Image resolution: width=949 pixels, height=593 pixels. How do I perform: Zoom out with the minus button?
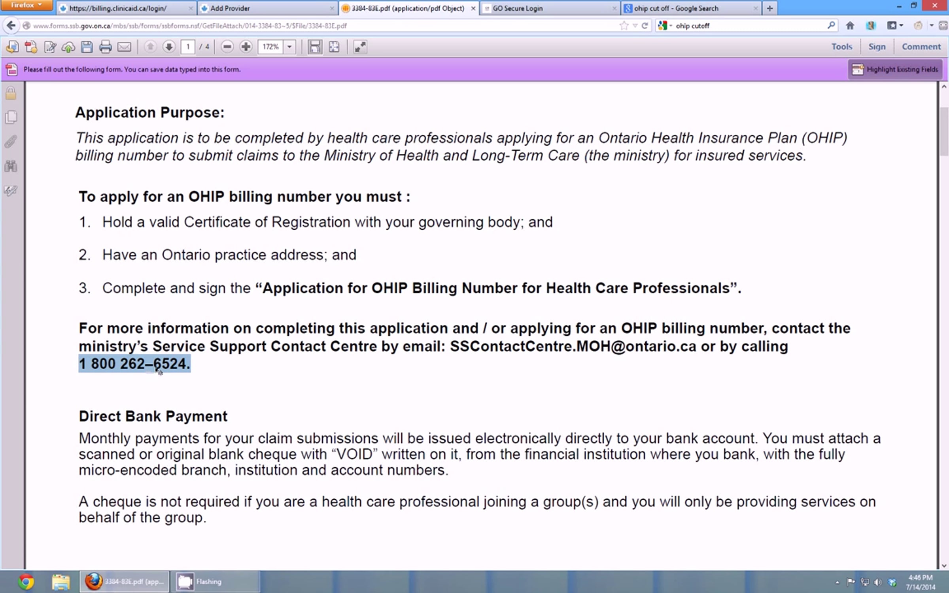point(227,47)
